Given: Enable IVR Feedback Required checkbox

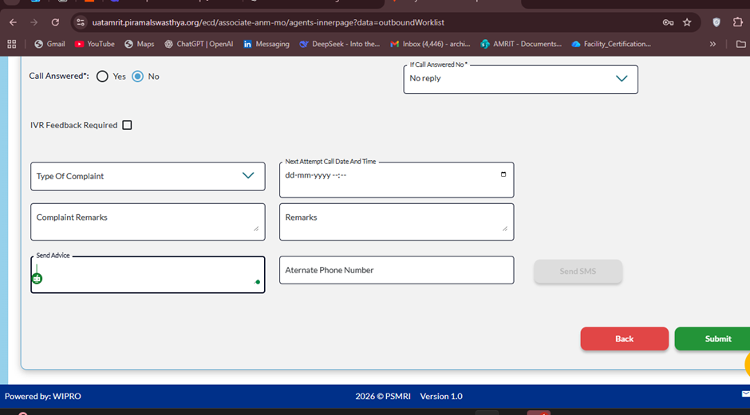Looking at the screenshot, I should [127, 125].
